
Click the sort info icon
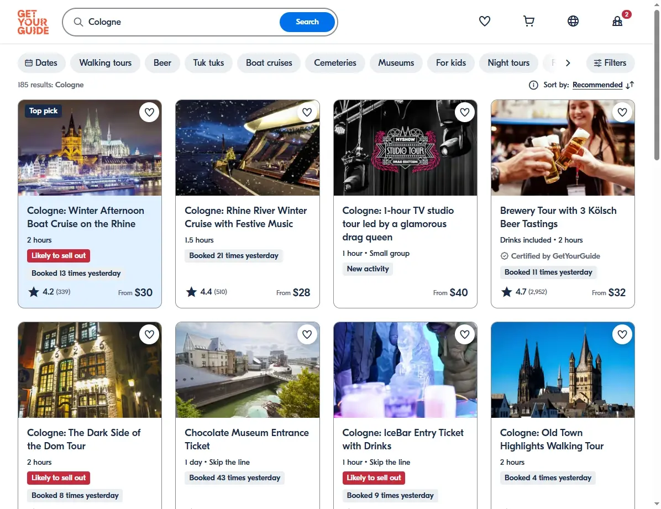[x=533, y=85]
